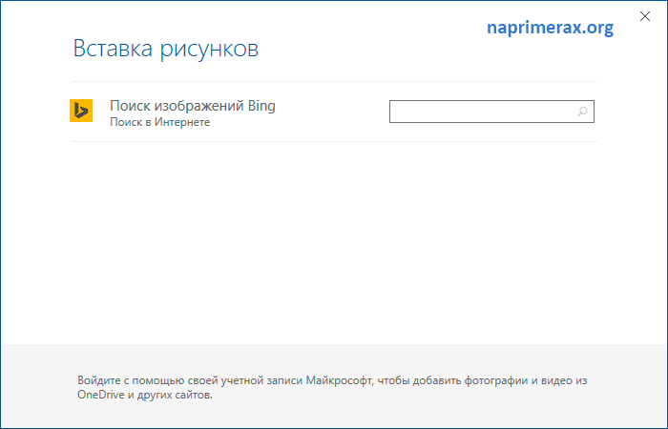Click the divider below the Bing row
The image size is (668, 429).
click(334, 141)
